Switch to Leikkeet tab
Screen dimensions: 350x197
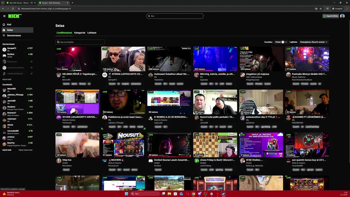(92, 33)
